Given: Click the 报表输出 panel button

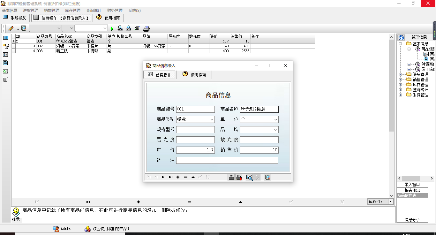Looking at the screenshot, I should tap(412, 190).
